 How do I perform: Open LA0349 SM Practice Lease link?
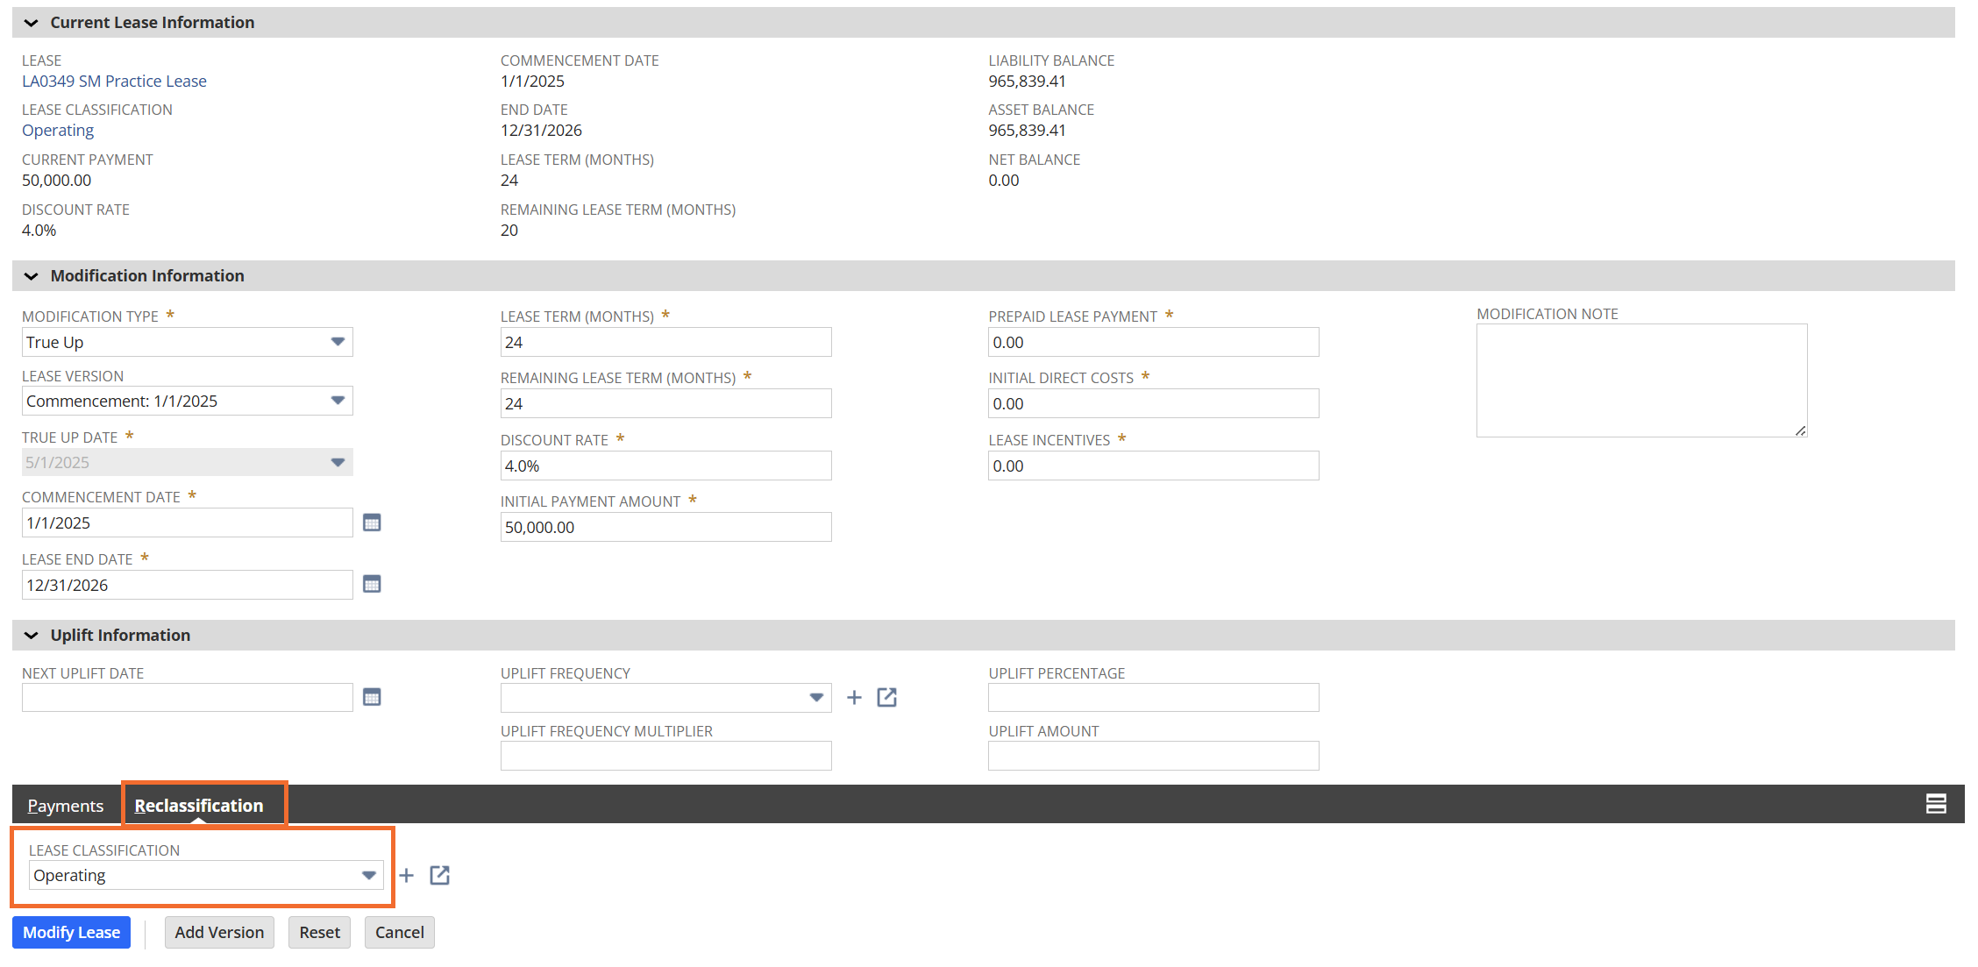(115, 81)
